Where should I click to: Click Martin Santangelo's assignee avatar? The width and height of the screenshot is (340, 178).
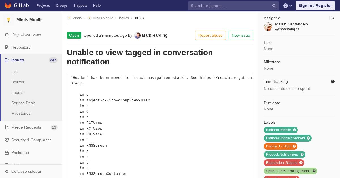coord(268,27)
